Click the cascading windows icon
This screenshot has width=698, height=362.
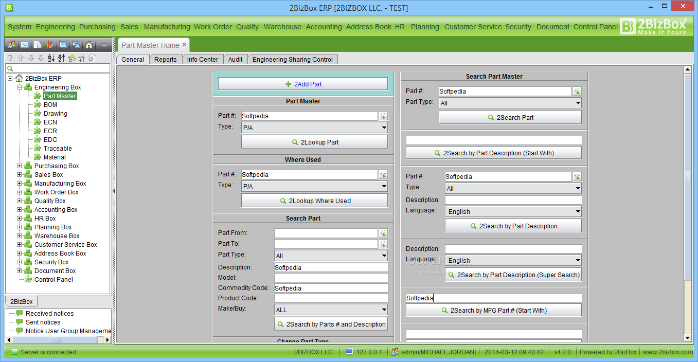(x=76, y=45)
